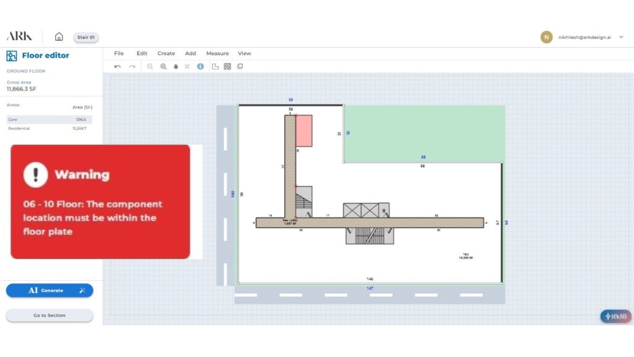The image size is (634, 357).
Task: Open the Add menu dropdown
Action: [x=191, y=53]
